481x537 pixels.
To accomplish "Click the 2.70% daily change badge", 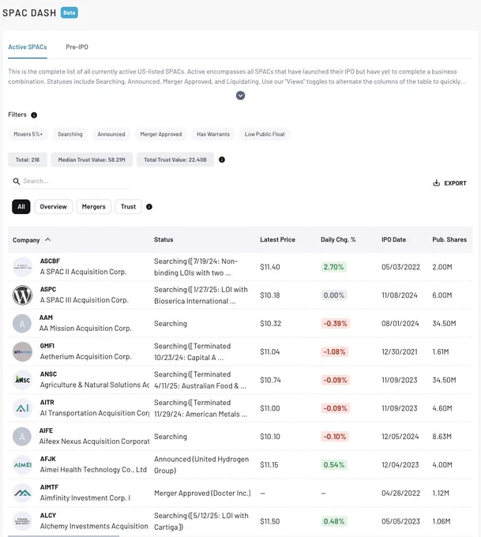I will (x=333, y=267).
